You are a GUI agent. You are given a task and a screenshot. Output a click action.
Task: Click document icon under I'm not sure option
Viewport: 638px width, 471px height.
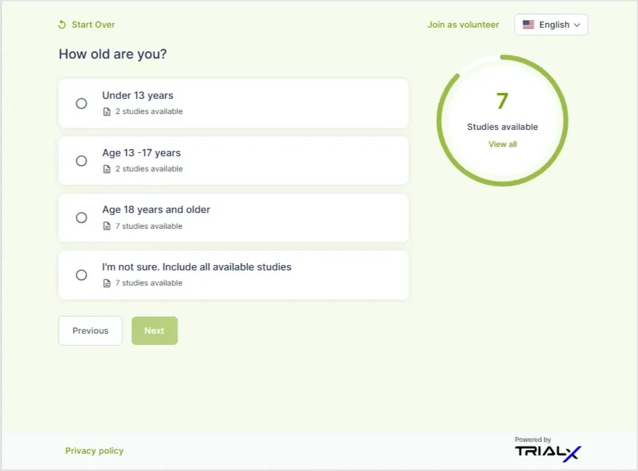pos(107,284)
